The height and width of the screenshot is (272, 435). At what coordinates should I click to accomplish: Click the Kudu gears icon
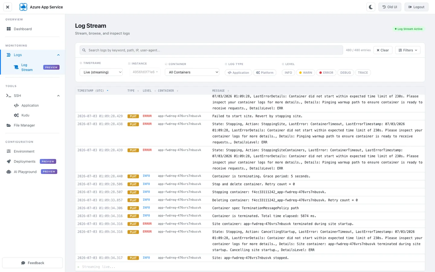(16, 115)
